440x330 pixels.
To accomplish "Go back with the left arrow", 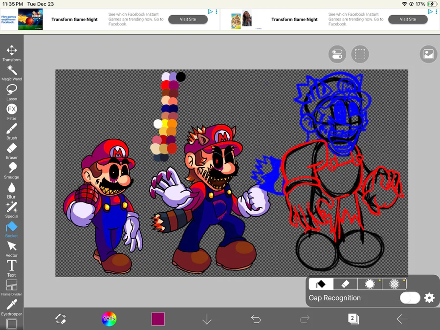I will point(402,319).
